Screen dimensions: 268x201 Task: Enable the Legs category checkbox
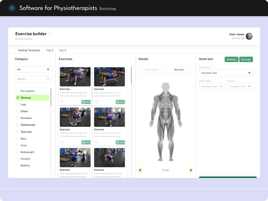pos(18,105)
